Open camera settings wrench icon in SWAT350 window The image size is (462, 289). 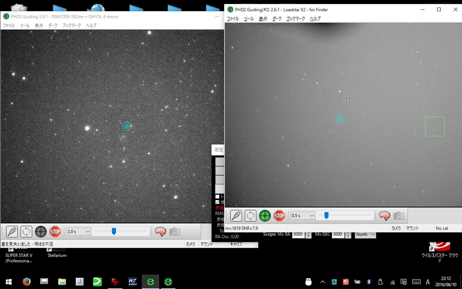click(x=175, y=232)
